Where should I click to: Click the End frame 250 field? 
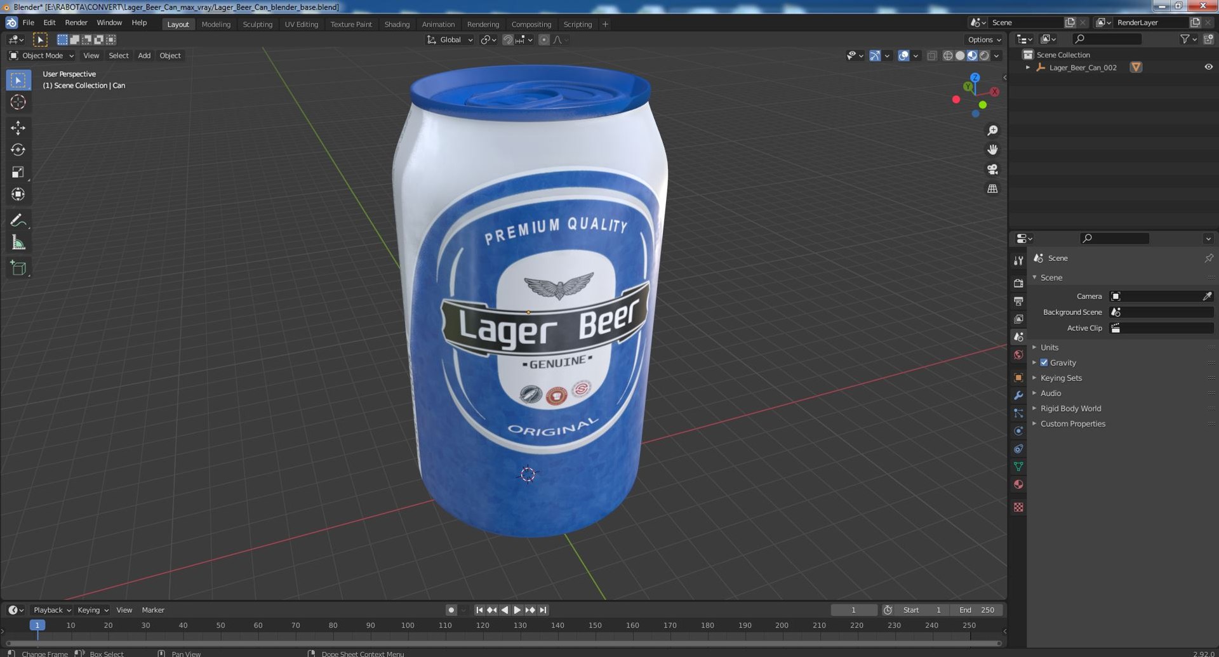point(977,610)
